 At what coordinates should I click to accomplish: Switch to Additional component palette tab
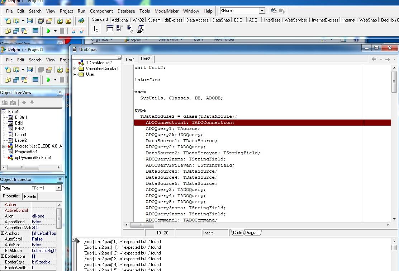(x=120, y=20)
